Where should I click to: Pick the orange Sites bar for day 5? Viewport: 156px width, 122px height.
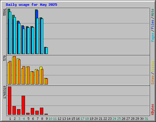(28, 76)
